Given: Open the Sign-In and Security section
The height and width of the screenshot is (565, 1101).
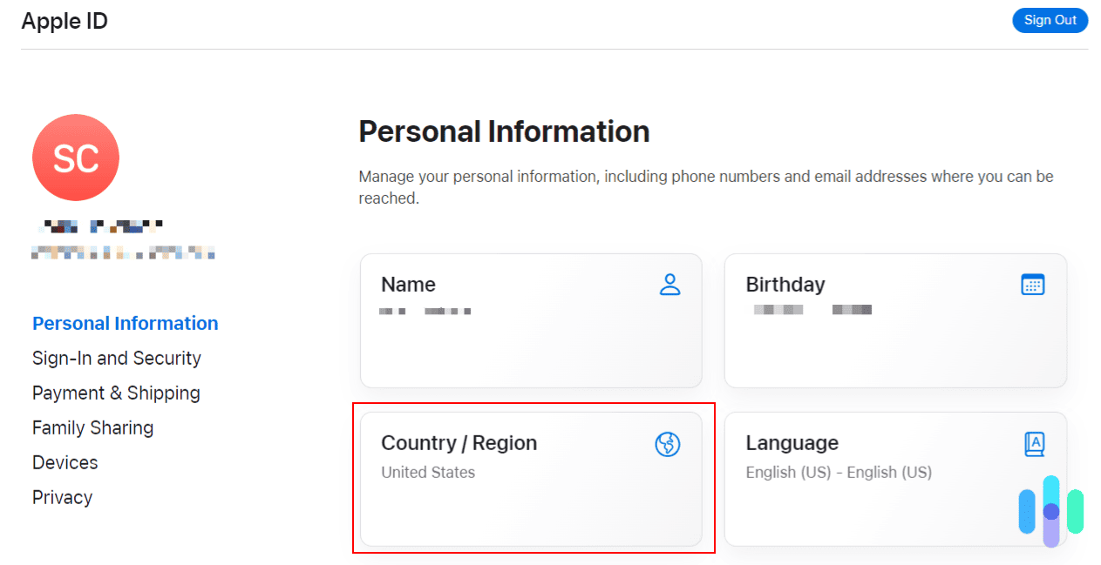Looking at the screenshot, I should pyautogui.click(x=116, y=358).
